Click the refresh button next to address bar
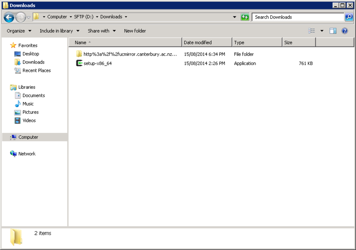 point(245,17)
